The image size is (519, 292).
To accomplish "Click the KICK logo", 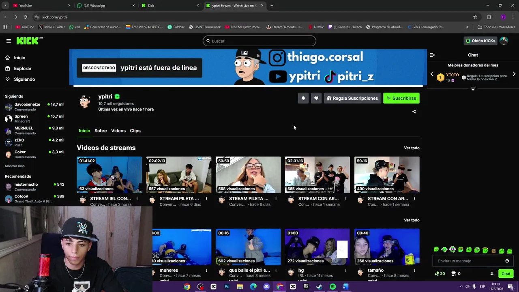I will click(29, 41).
